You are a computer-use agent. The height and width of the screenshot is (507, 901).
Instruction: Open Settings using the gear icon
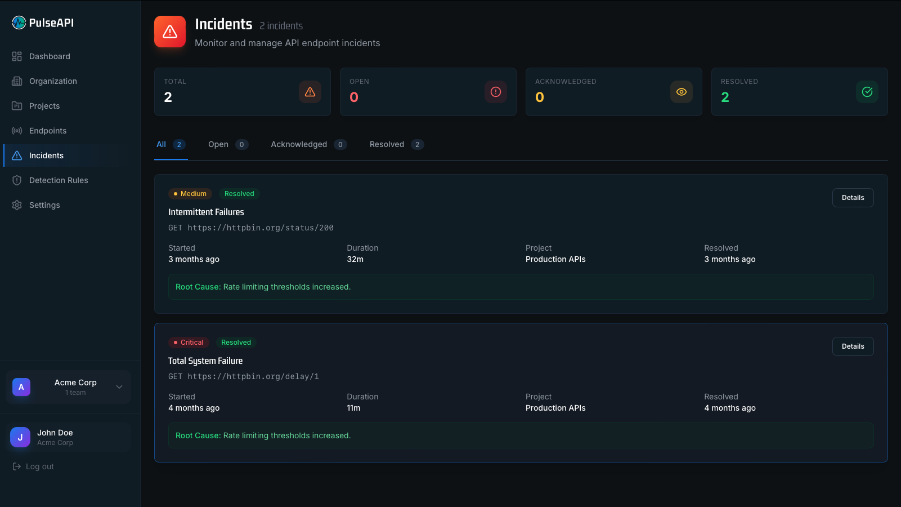pyautogui.click(x=16, y=204)
